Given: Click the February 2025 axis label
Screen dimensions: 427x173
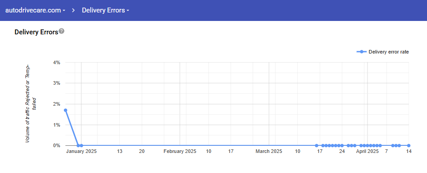Looking at the screenshot, I should pyautogui.click(x=180, y=152).
